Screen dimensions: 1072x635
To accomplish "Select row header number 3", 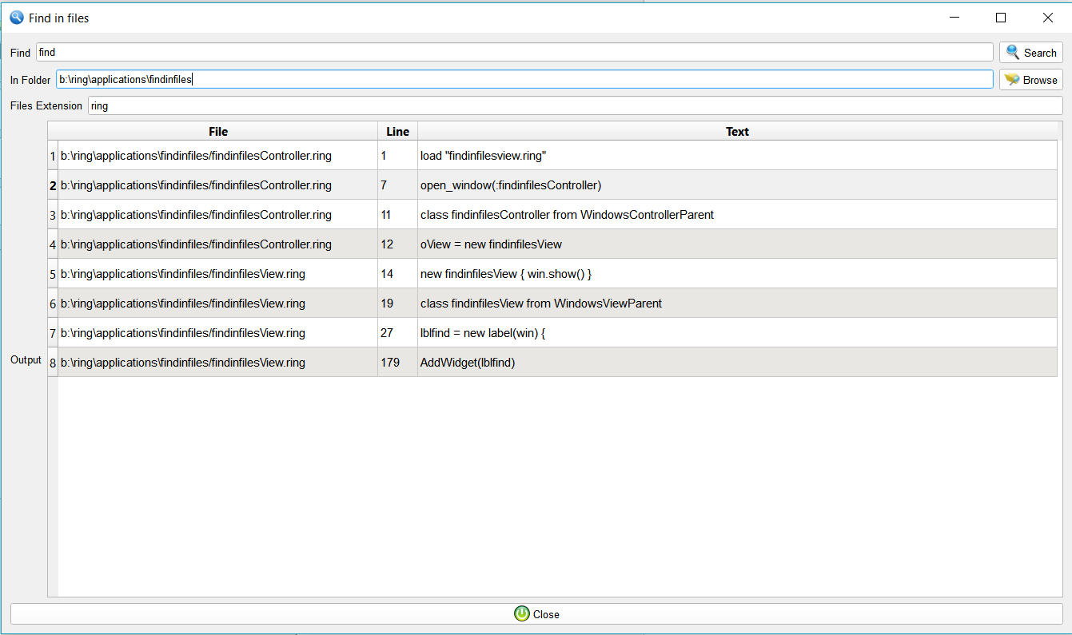I will pos(53,215).
